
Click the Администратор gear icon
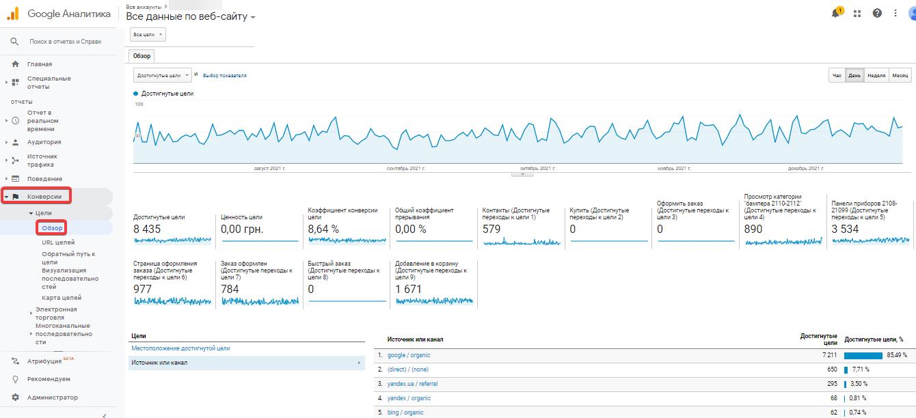coord(16,398)
